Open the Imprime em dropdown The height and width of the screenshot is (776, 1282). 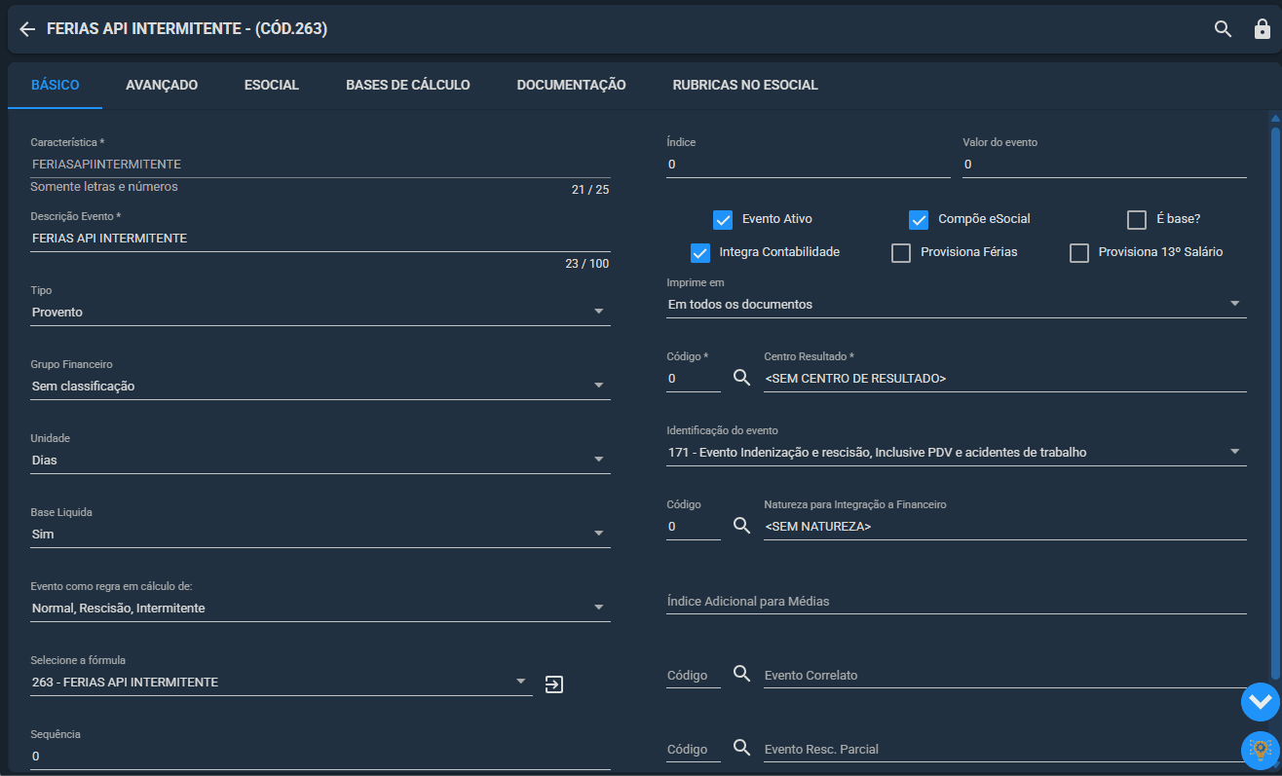pos(957,305)
